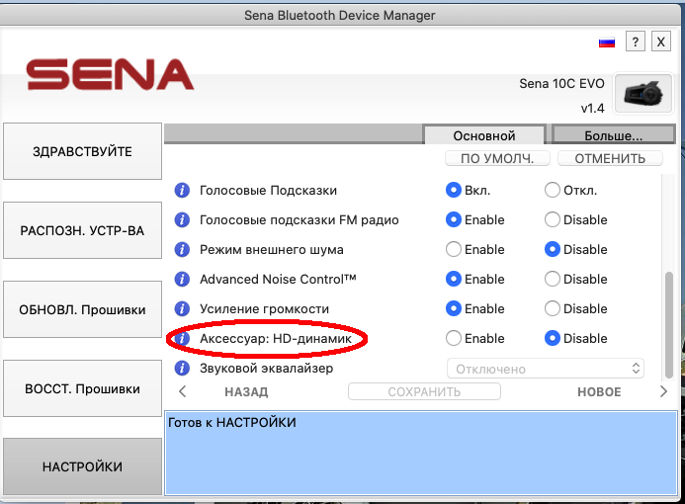Screen dimensions: 685x504
Task: Open info for Advanced Noise Control
Action: [182, 280]
